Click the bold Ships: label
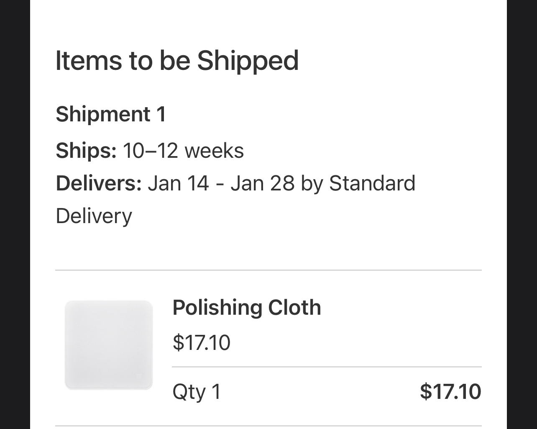Viewport: 537px width, 429px height. click(x=86, y=150)
